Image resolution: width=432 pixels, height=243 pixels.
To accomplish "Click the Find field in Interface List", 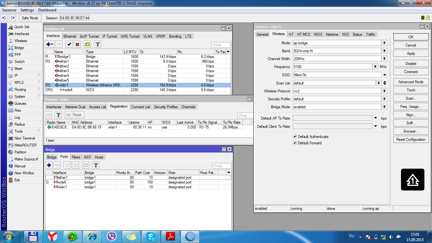I will click(x=221, y=45).
